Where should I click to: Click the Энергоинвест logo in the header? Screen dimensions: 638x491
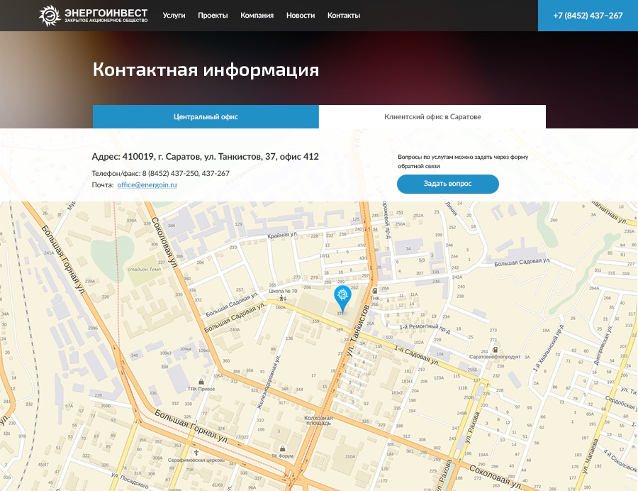pyautogui.click(x=94, y=15)
